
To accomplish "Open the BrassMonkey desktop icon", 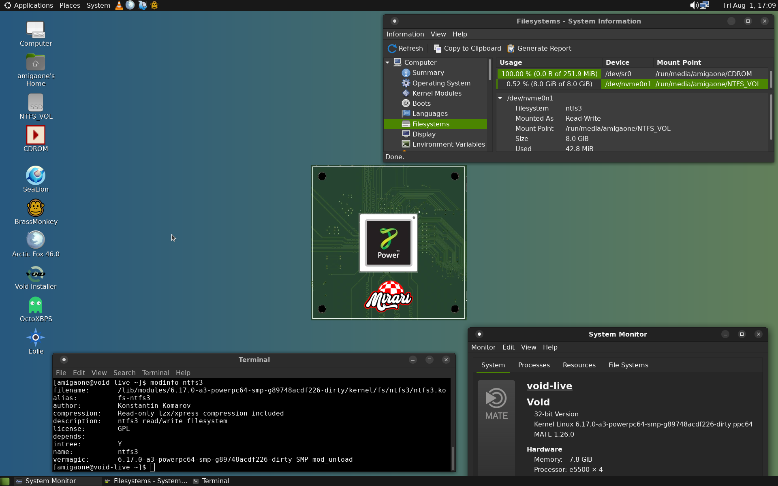I will (36, 209).
